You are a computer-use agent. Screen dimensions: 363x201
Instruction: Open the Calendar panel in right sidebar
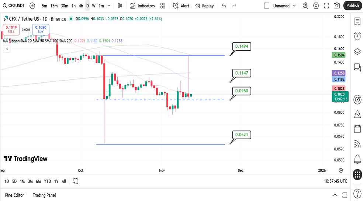tap(357, 129)
